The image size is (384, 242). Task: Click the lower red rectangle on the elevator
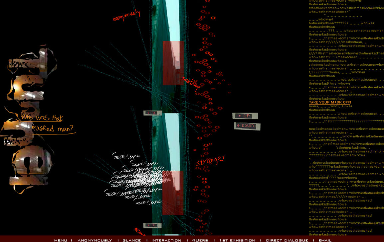coord(173,193)
